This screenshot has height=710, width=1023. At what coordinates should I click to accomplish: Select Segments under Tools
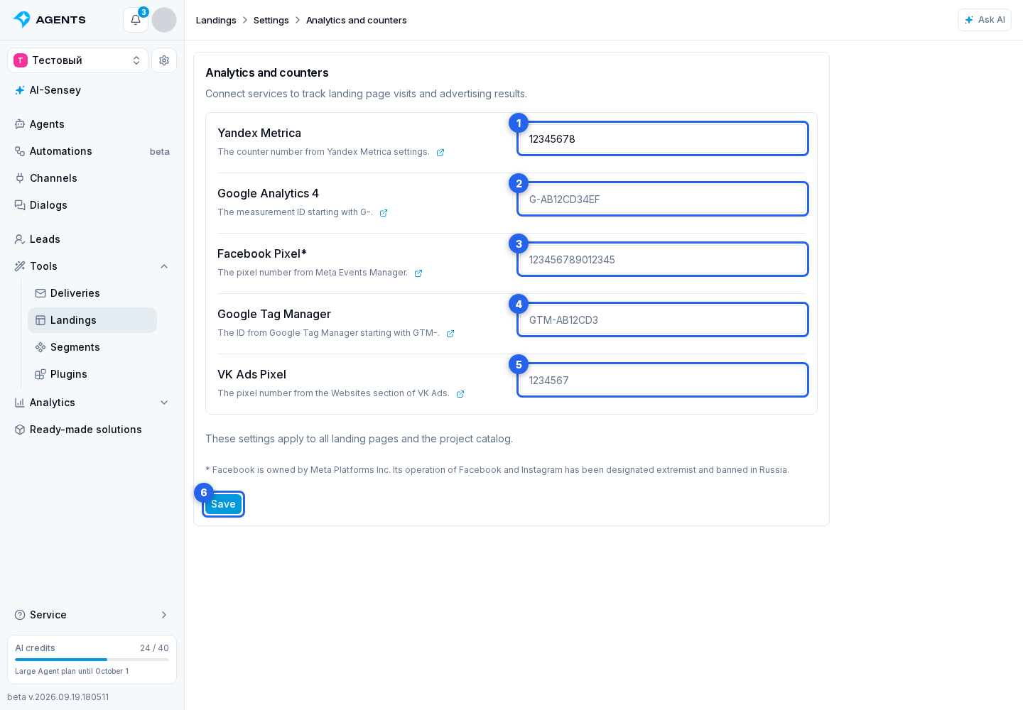92,347
